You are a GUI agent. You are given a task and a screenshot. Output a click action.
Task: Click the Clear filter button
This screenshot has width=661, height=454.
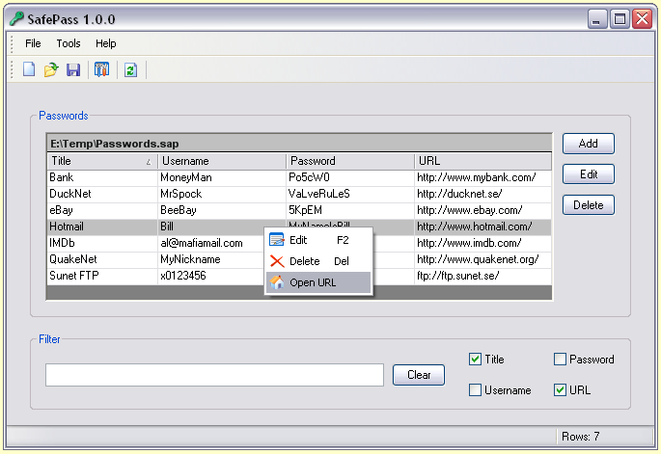tap(419, 375)
